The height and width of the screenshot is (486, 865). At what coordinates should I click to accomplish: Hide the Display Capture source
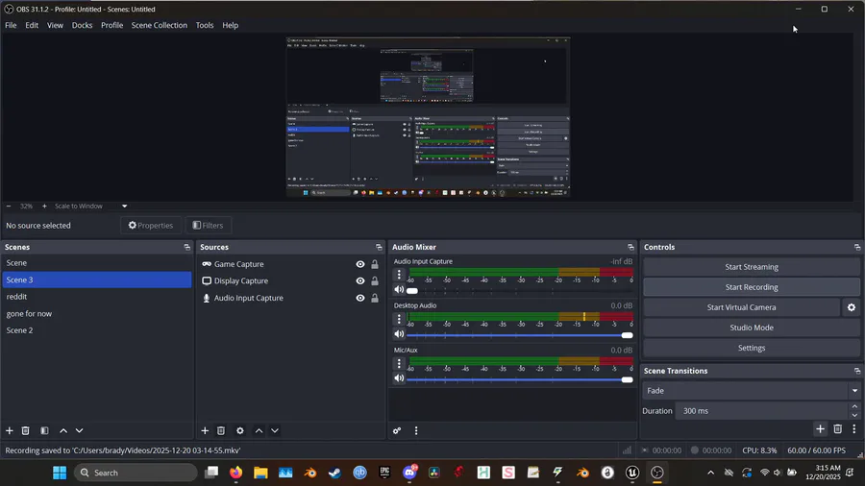point(360,281)
